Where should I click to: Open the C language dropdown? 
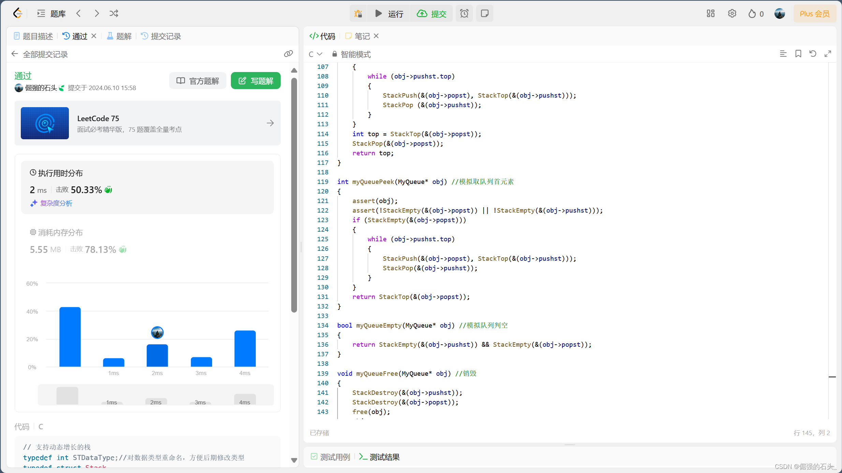coord(315,54)
